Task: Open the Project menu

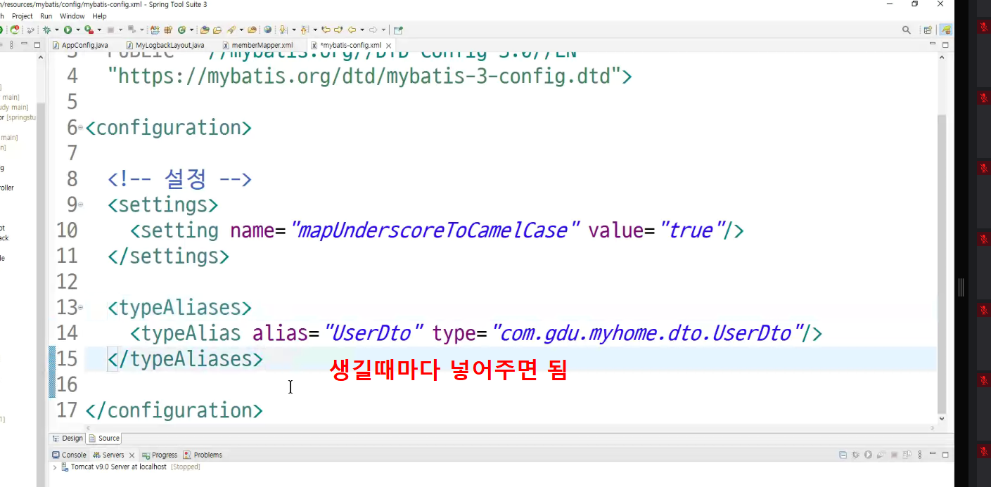Action: point(23,15)
